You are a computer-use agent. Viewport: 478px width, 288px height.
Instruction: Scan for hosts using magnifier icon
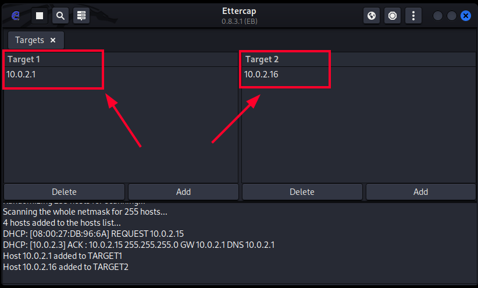[60, 16]
